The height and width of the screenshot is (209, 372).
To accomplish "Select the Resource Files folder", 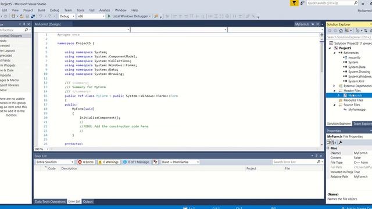I will 353,100.
